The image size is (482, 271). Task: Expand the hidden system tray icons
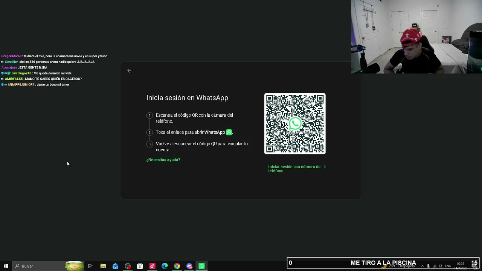click(x=422, y=266)
